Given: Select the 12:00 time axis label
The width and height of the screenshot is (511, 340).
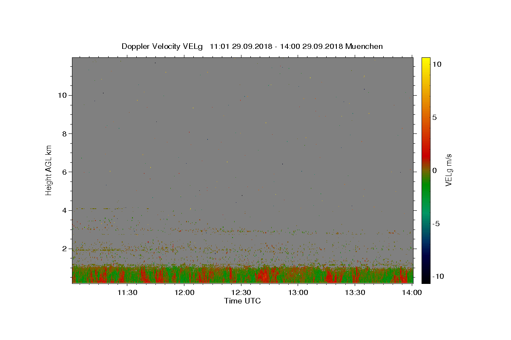Looking at the screenshot, I should point(184,292).
